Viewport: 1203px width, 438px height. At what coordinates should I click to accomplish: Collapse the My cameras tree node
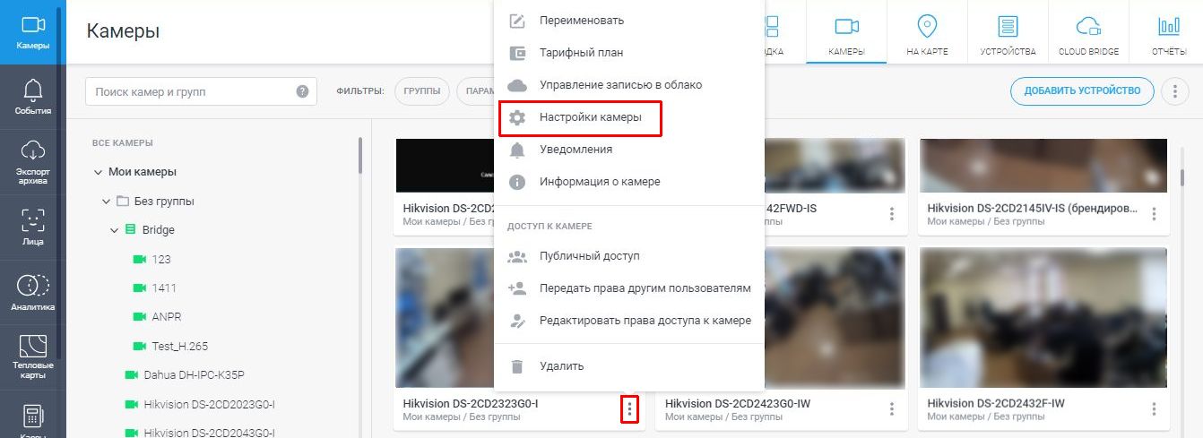99,172
